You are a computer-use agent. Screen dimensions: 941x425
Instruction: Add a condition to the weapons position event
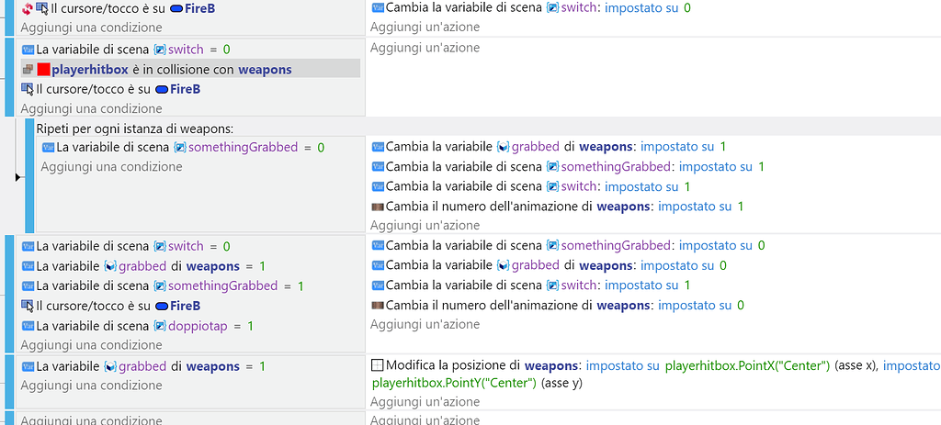(91, 386)
